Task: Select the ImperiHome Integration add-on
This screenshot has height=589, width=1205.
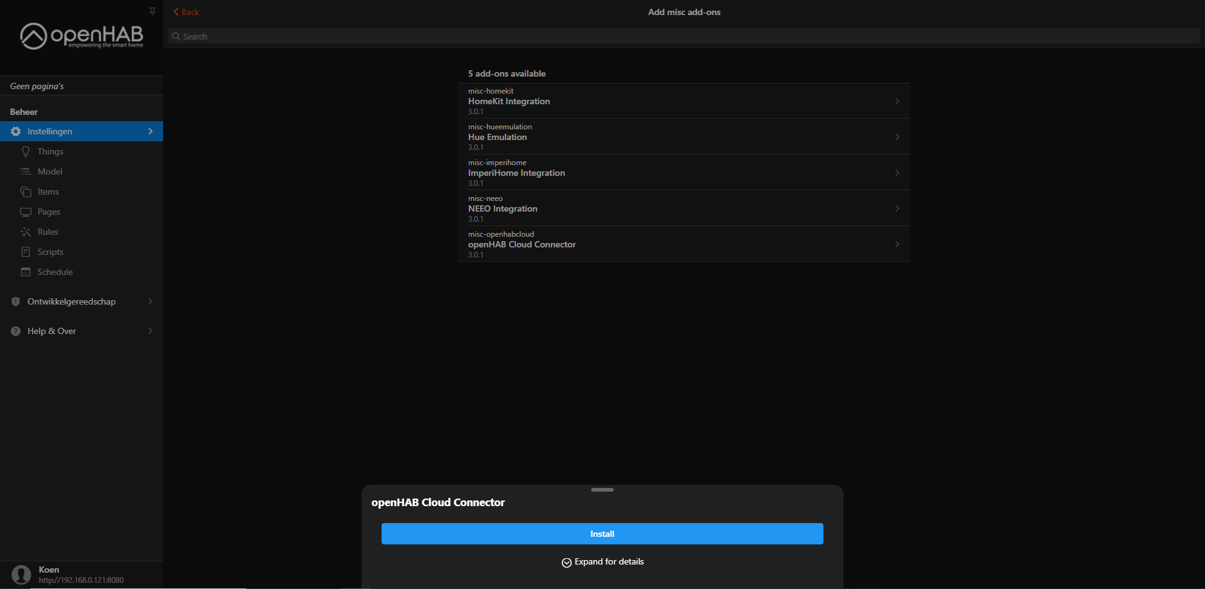Action: point(684,173)
